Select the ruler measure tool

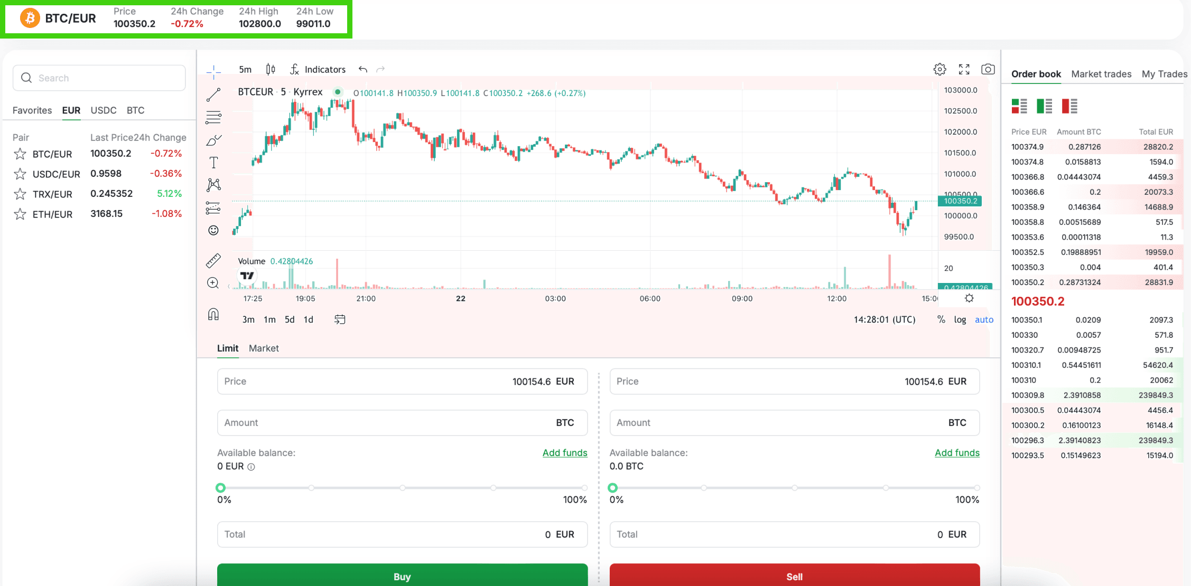(x=213, y=261)
